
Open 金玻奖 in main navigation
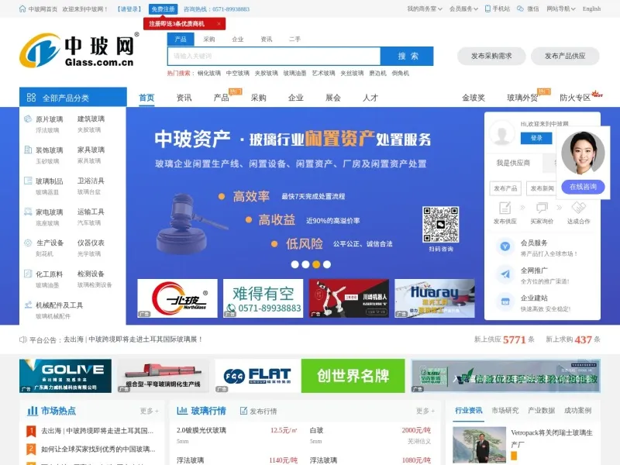pos(474,98)
